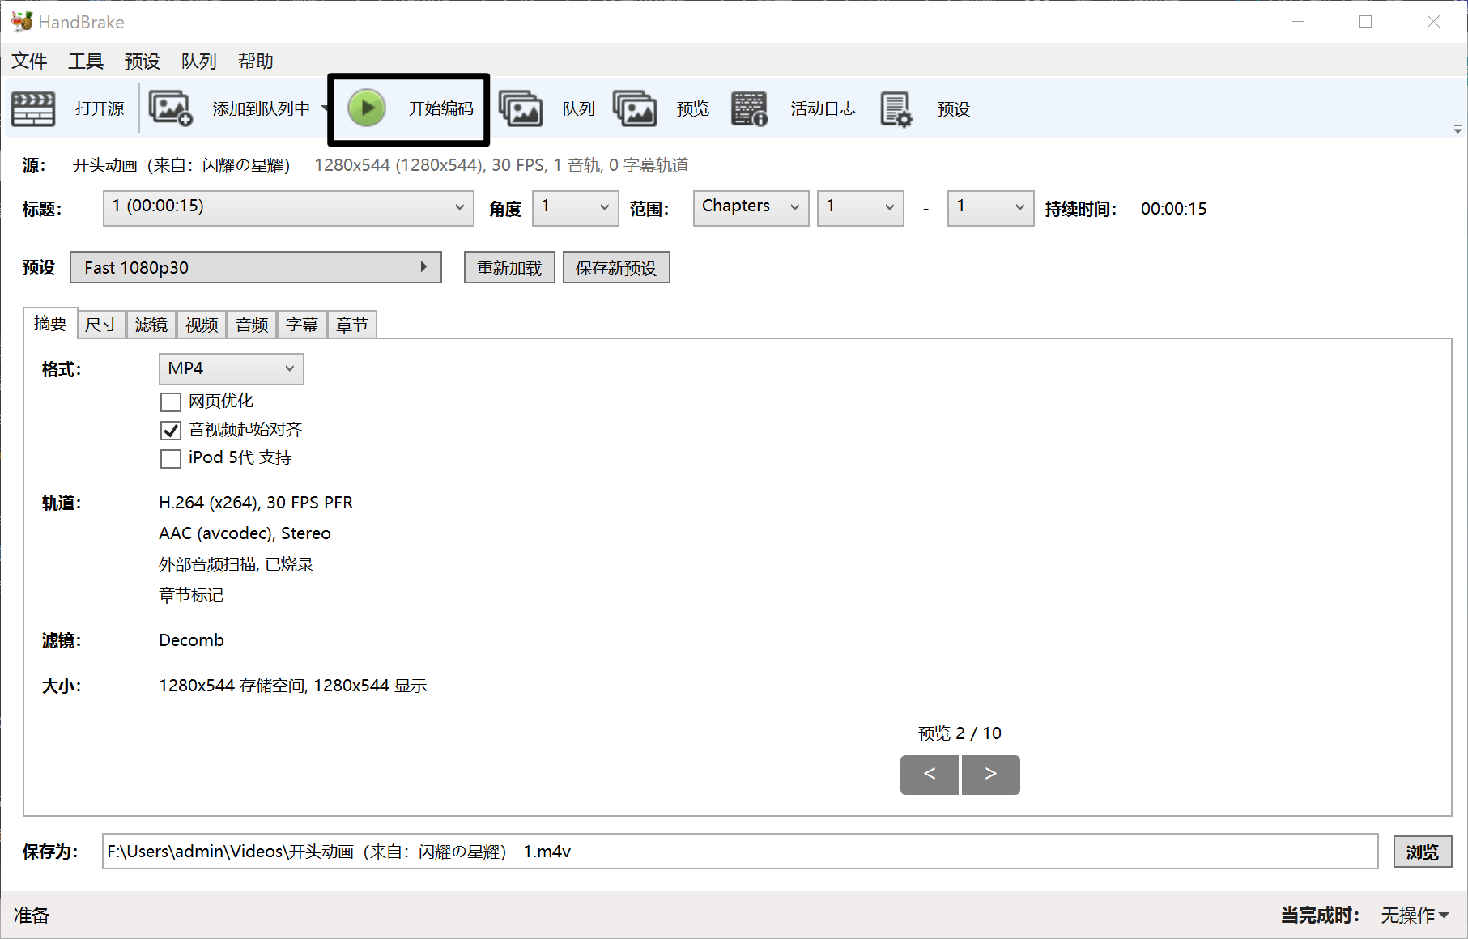Enable the 网页优化 checkbox
This screenshot has height=939, width=1468.
click(x=171, y=402)
